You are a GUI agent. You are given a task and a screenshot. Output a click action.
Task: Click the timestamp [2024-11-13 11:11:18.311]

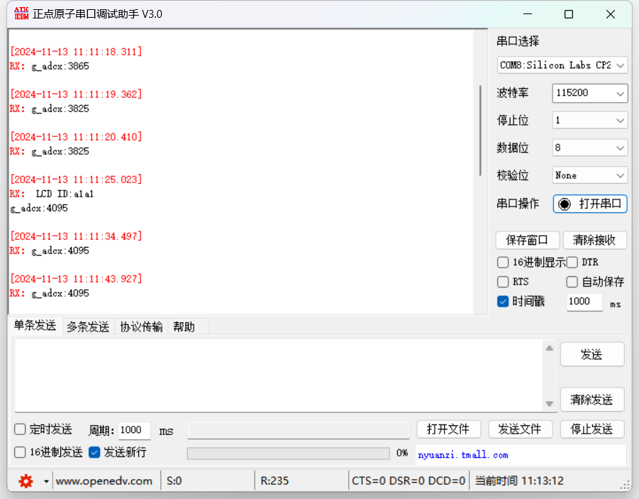(76, 52)
